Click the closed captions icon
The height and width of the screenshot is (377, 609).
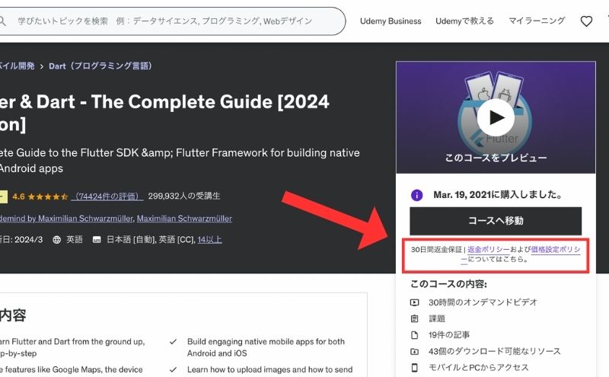click(x=97, y=240)
